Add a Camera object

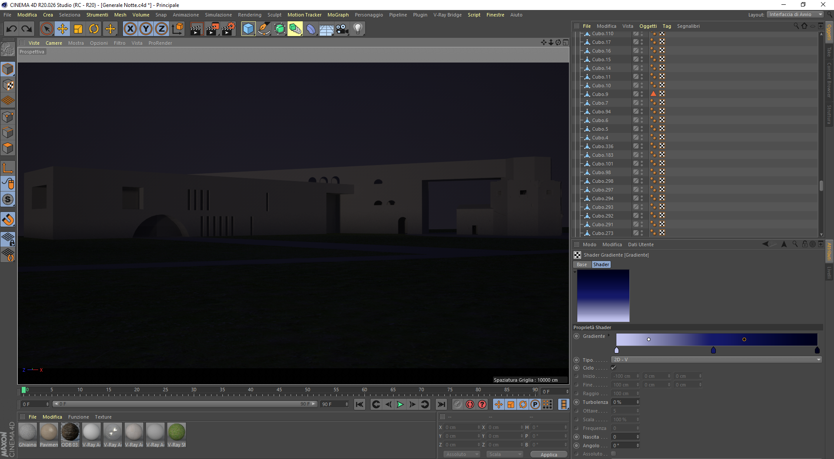click(342, 29)
